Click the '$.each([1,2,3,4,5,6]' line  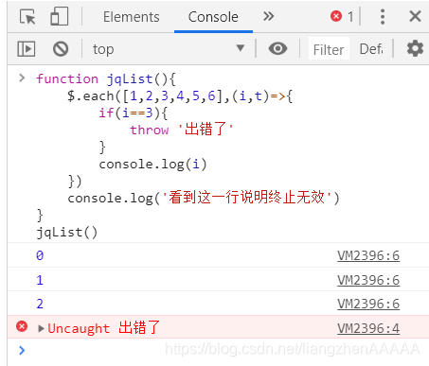(180, 96)
